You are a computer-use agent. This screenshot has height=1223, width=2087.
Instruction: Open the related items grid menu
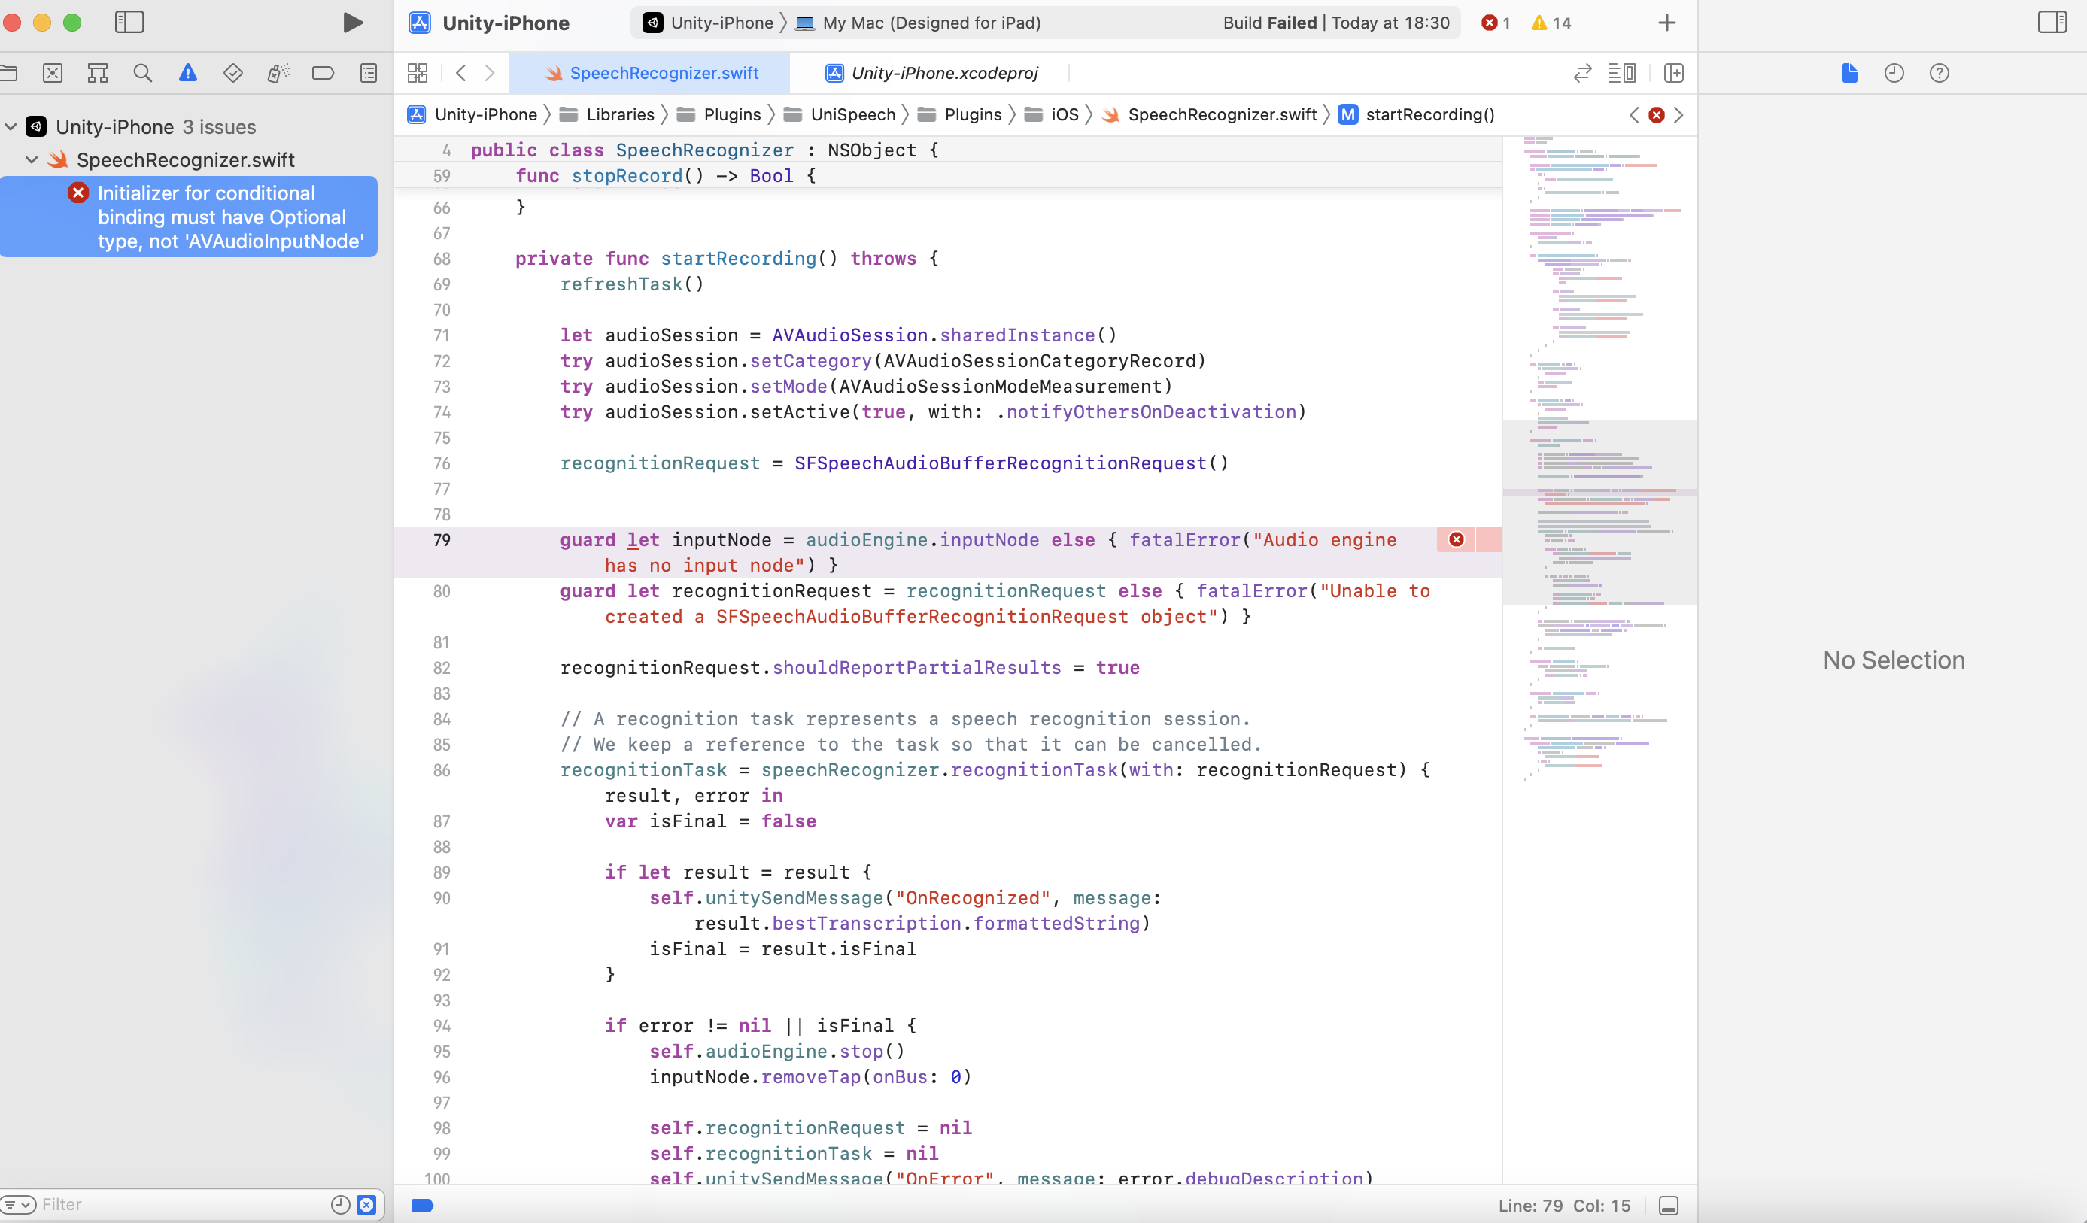[x=418, y=74]
